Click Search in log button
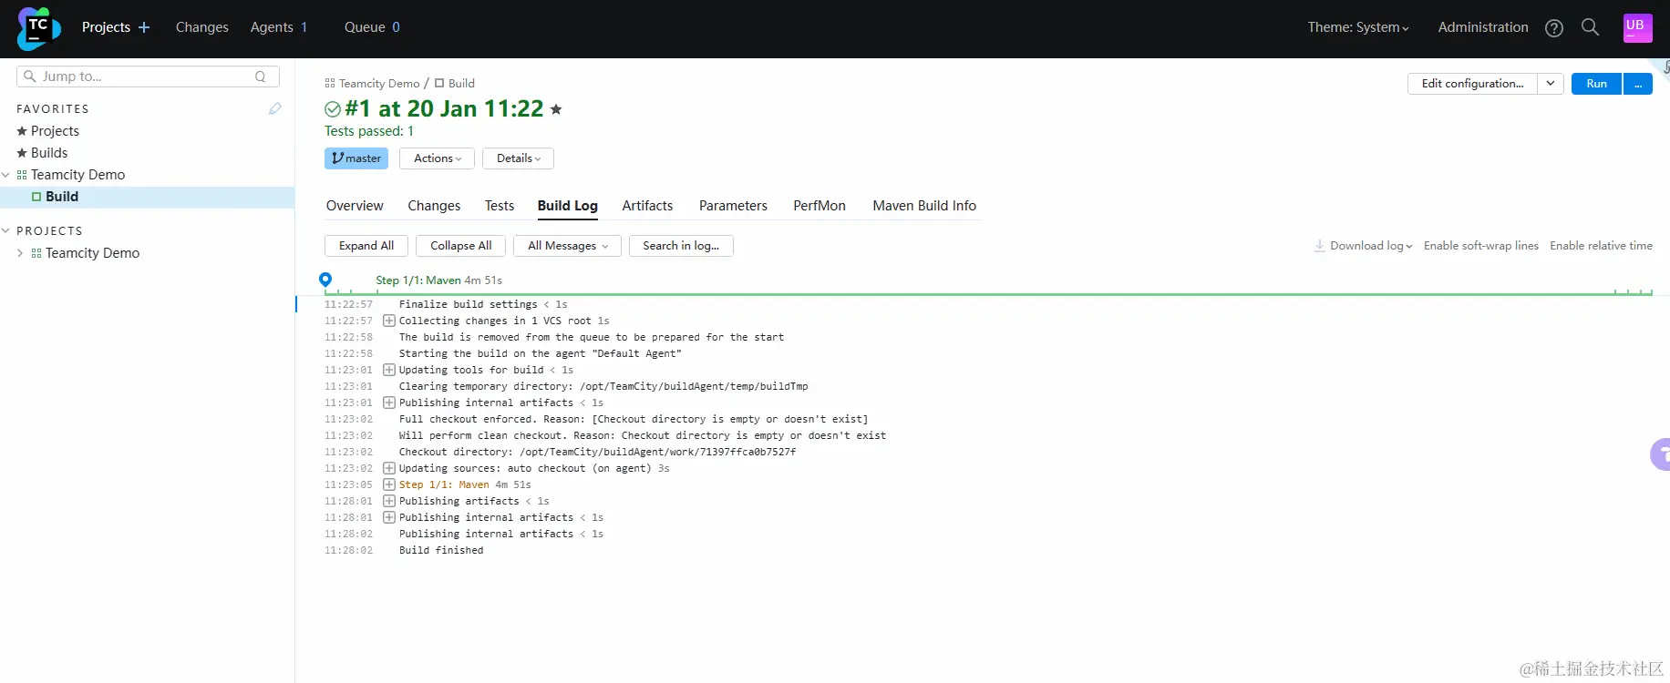 pos(681,246)
